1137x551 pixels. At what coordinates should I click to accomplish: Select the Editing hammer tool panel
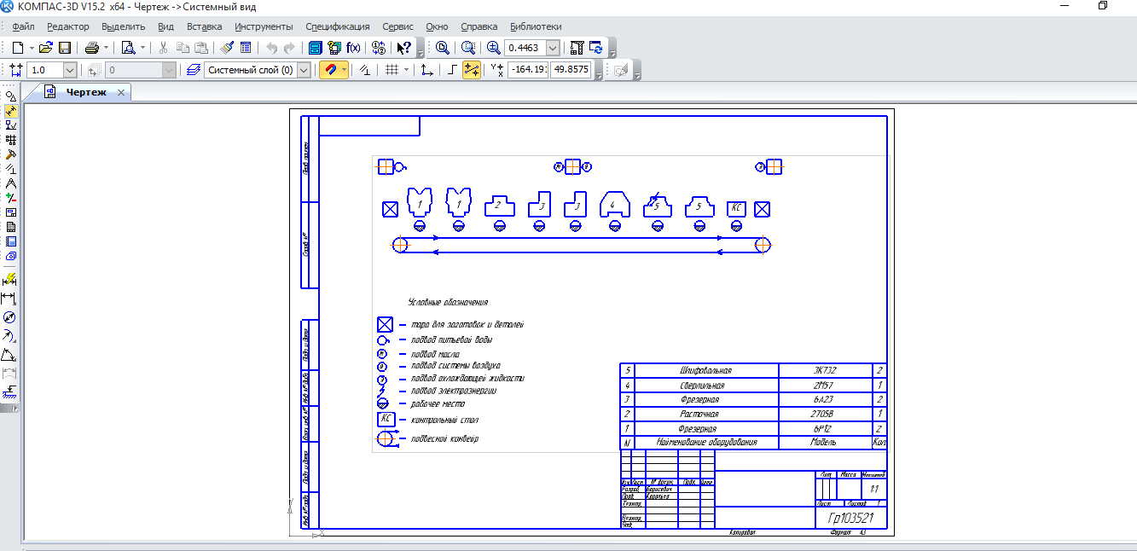point(11,154)
